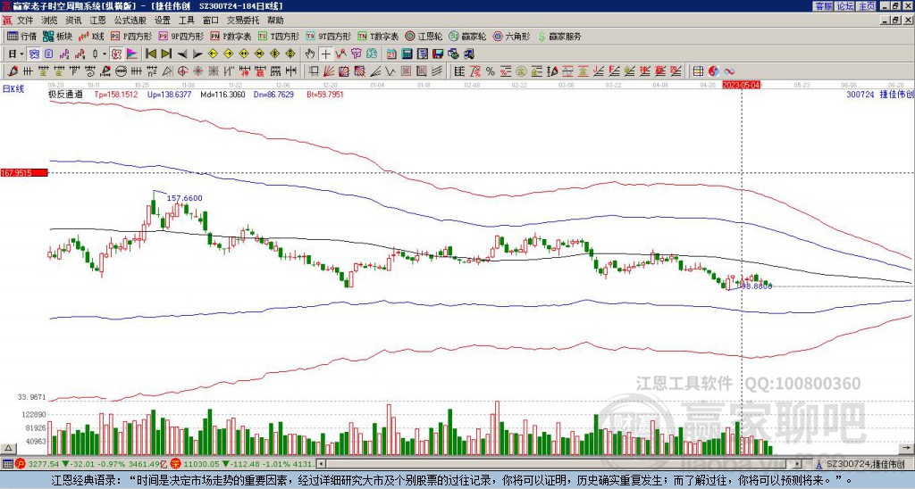This screenshot has width=915, height=489.
Task: Click the black left arrow icon
Action: 182,54
